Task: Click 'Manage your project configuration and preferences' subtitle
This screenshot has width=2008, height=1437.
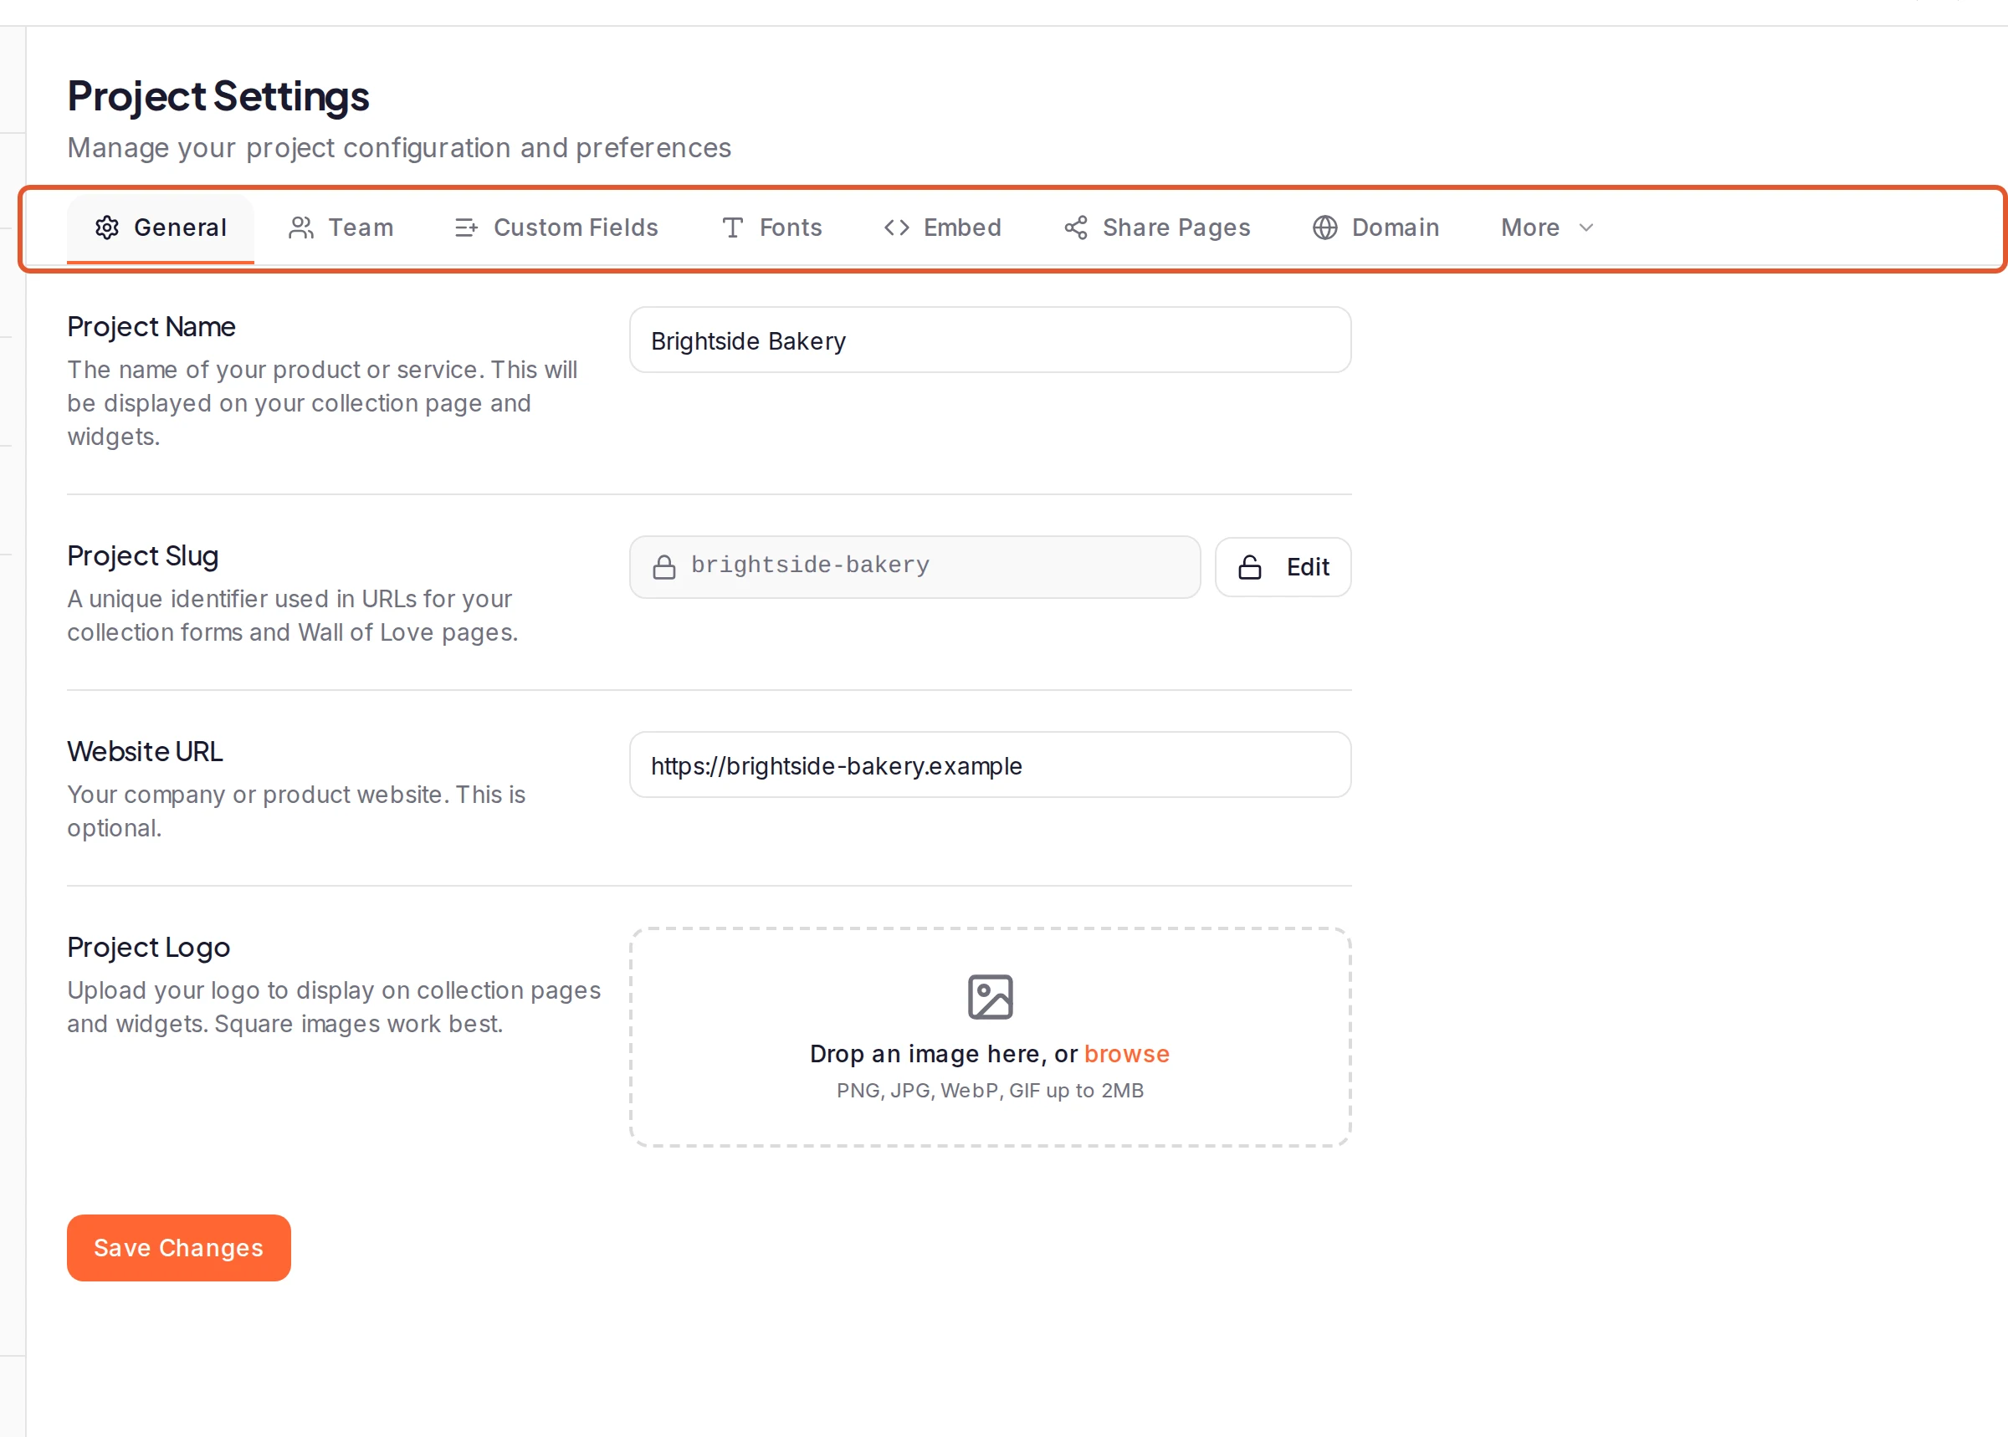Action: point(399,148)
